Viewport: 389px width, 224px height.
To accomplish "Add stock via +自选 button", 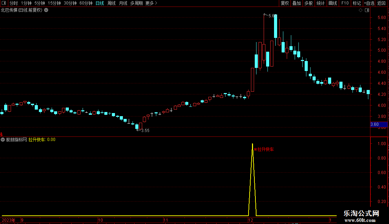I will pyautogui.click(x=369, y=3).
